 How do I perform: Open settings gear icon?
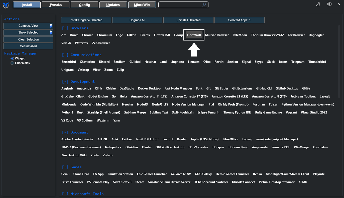[x=329, y=4]
